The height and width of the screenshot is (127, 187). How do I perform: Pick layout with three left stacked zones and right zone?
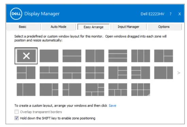141,73
